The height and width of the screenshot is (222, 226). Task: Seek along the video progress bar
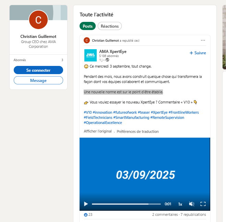point(126,204)
